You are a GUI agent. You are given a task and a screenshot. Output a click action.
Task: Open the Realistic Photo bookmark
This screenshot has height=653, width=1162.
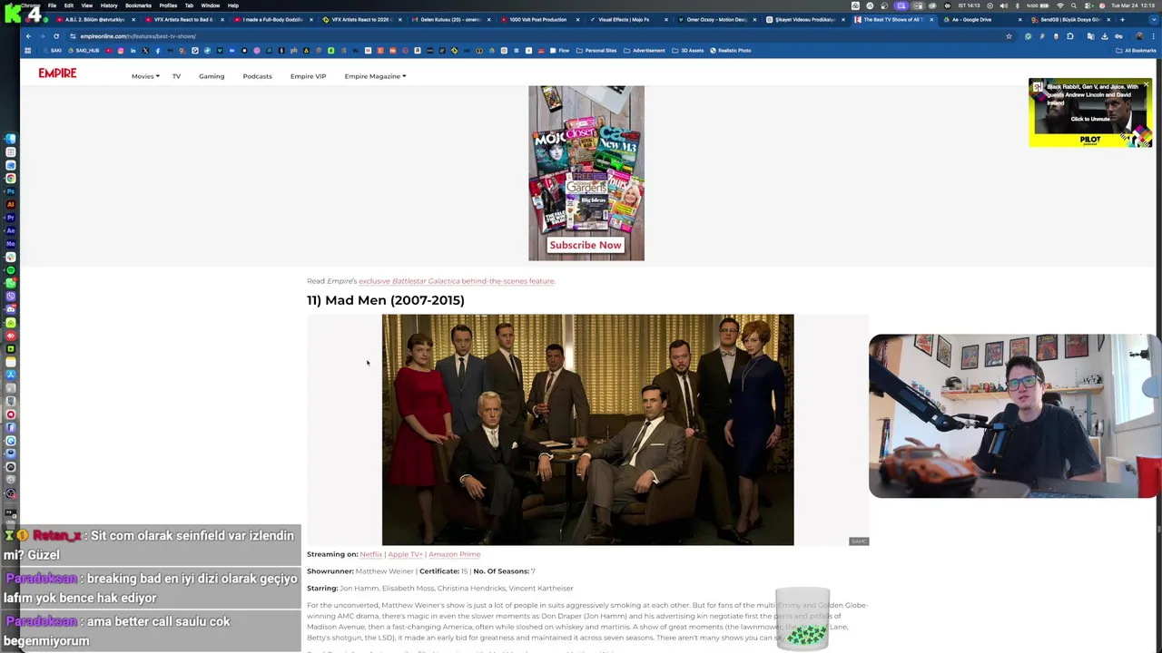coord(731,51)
